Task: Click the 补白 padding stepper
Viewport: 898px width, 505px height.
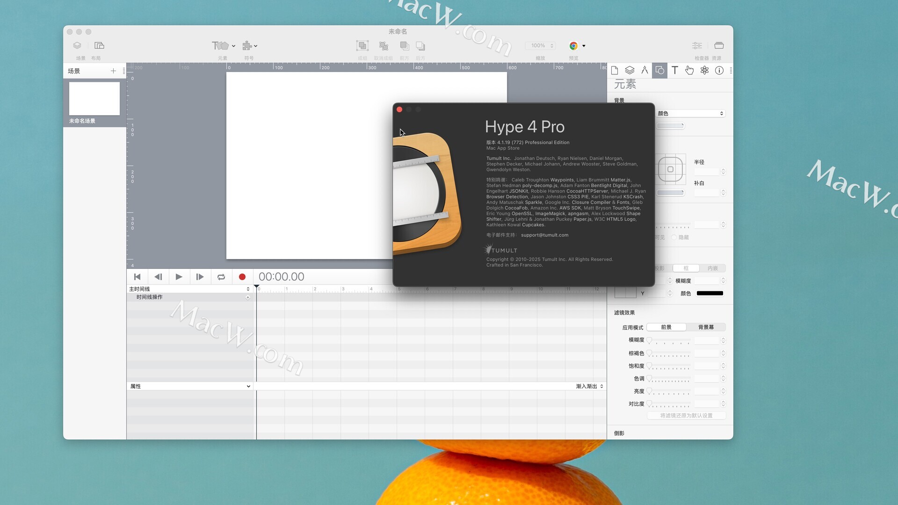Action: click(723, 193)
